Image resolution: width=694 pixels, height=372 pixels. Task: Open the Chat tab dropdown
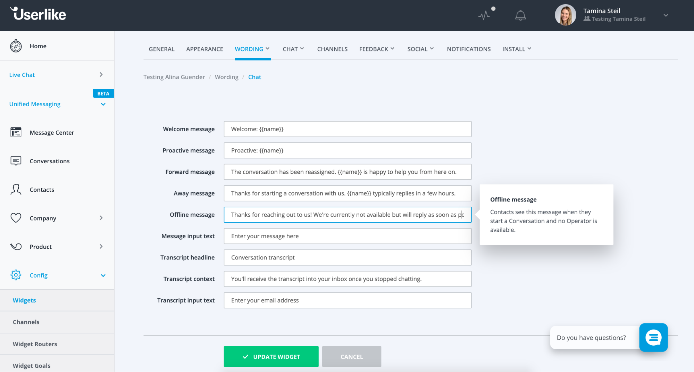293,49
